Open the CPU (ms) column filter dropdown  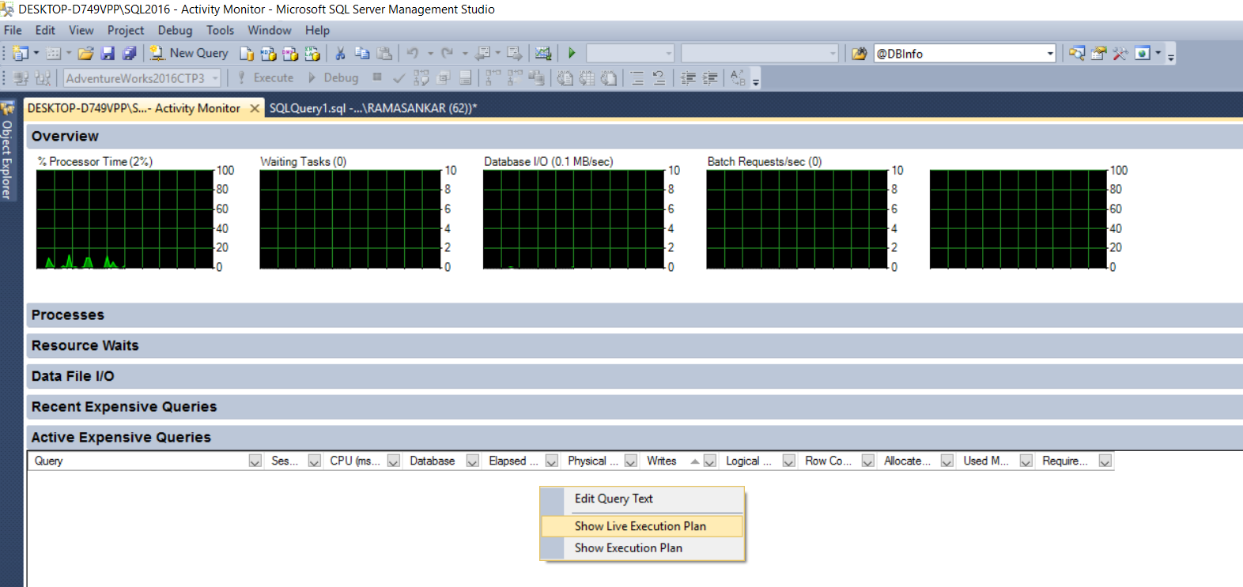pos(393,461)
